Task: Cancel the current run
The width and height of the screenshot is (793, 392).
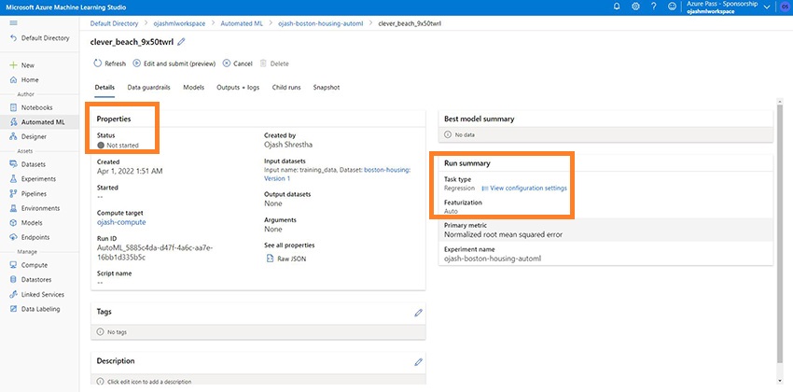Action: coord(237,63)
